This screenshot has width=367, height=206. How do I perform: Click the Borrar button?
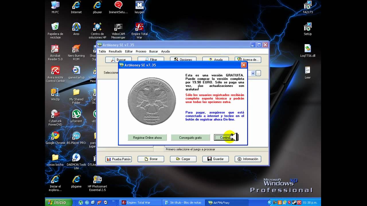(151, 159)
